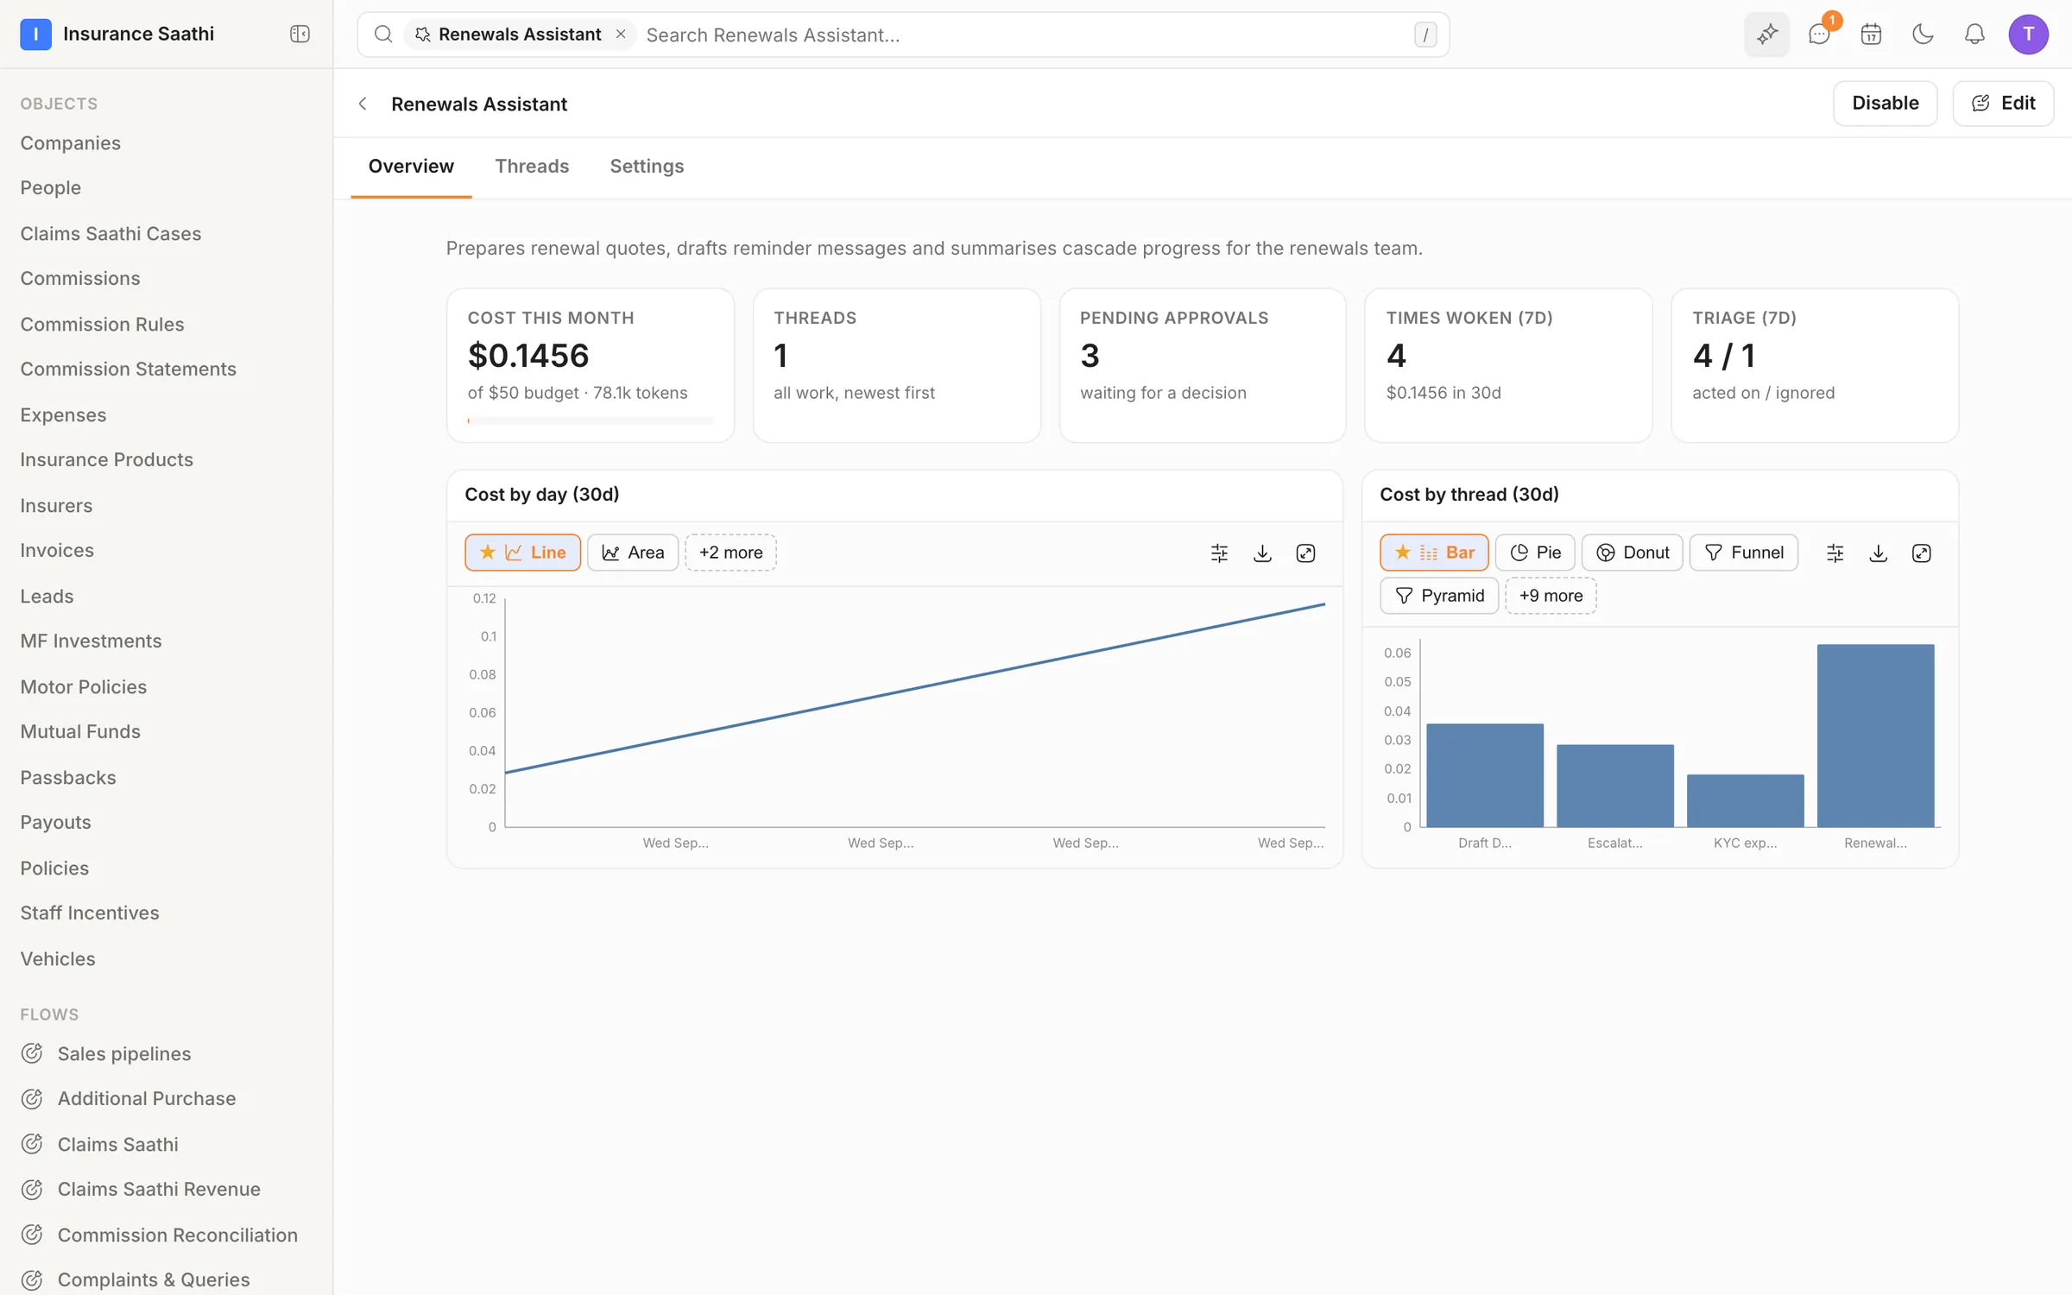Click the KYC exp... bar in chart
The height and width of the screenshot is (1295, 2072).
point(1745,800)
